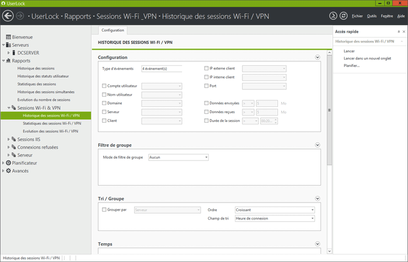
Task: Click the Sessions IIS folder icon
Action: (14, 139)
